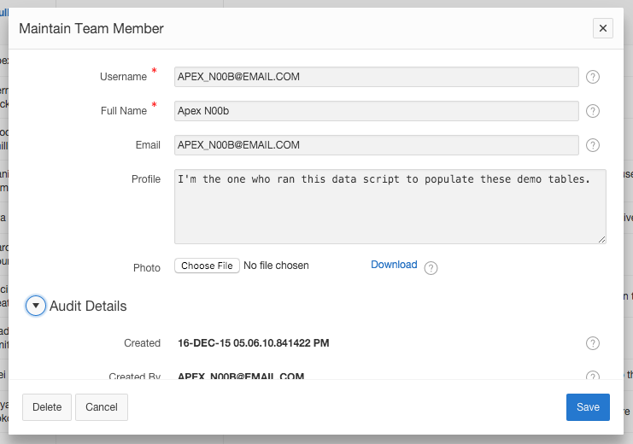The height and width of the screenshot is (444, 633).
Task: Click the Audit Details heading
Action: (88, 306)
